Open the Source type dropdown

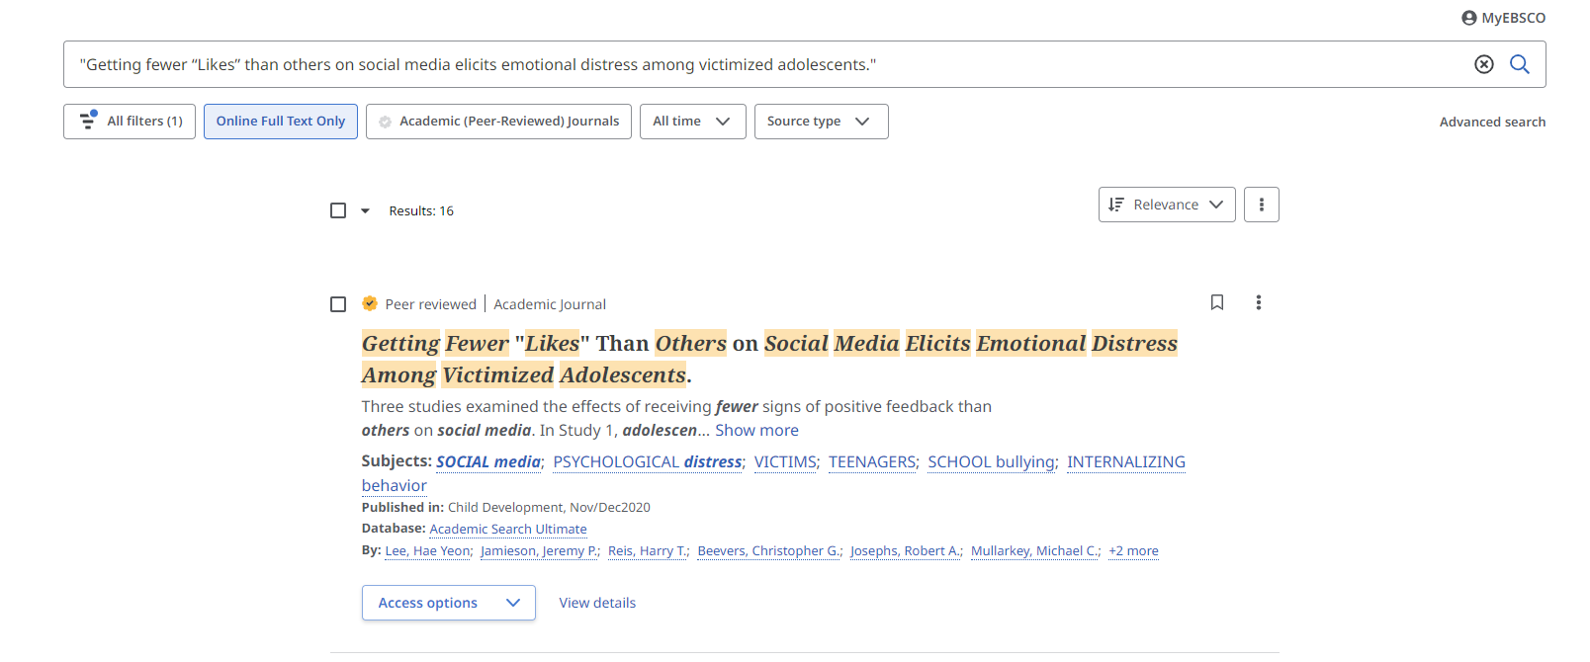click(x=822, y=122)
